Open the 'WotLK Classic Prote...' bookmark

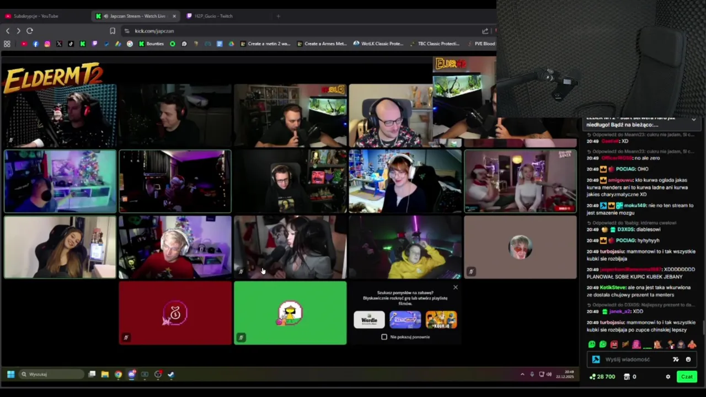point(379,44)
